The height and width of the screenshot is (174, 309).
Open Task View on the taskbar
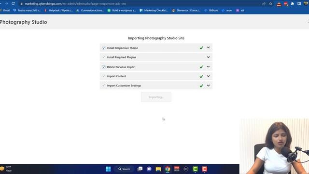tap(140, 169)
